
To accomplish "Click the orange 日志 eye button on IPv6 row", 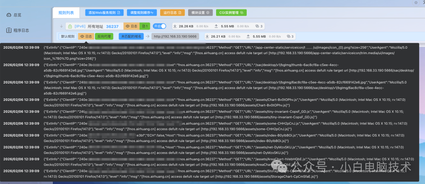I will (x=131, y=26).
